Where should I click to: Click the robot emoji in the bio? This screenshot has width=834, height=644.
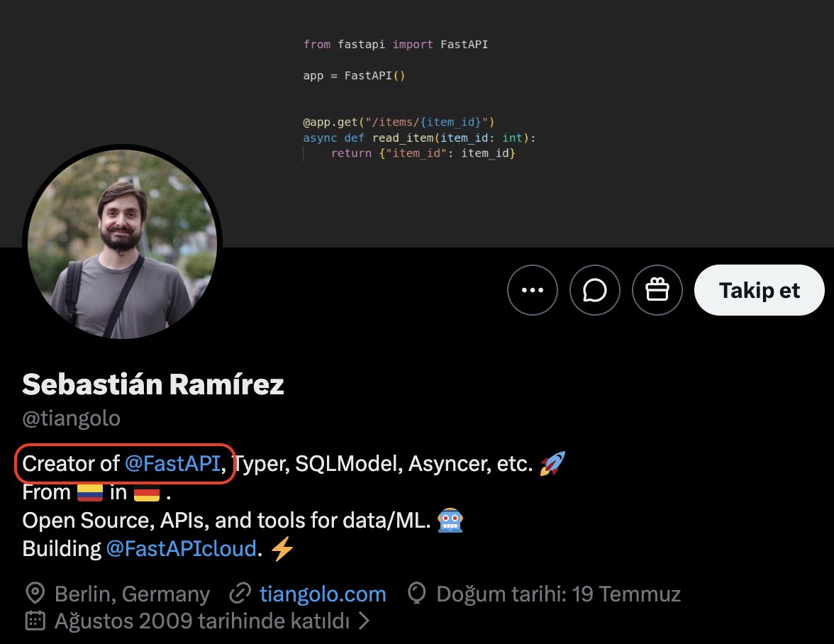(450, 520)
